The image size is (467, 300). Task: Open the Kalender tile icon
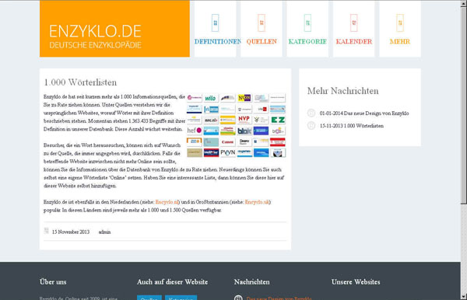pyautogui.click(x=353, y=23)
